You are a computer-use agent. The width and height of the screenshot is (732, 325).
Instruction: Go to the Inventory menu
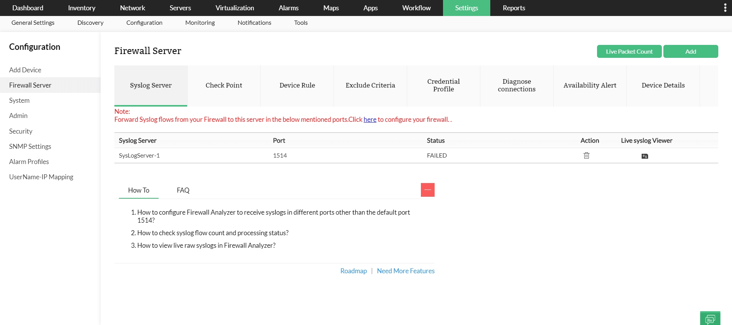[x=82, y=8]
